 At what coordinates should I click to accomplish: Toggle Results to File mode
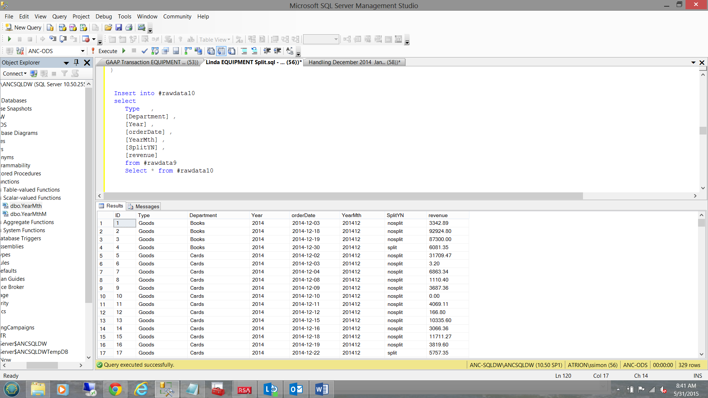pos(232,51)
